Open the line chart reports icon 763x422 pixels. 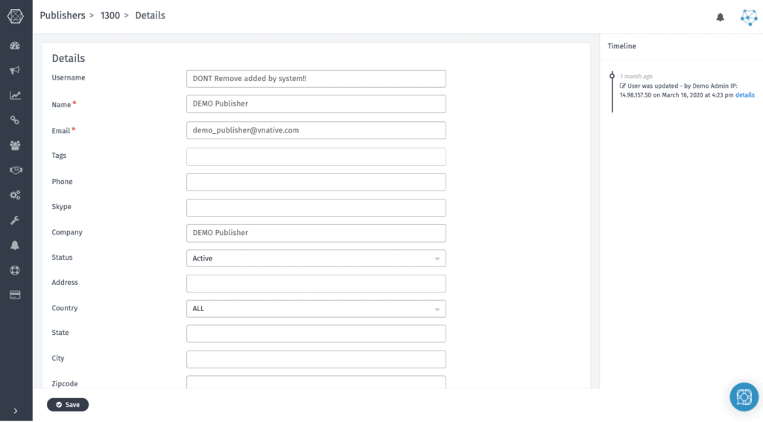click(15, 95)
